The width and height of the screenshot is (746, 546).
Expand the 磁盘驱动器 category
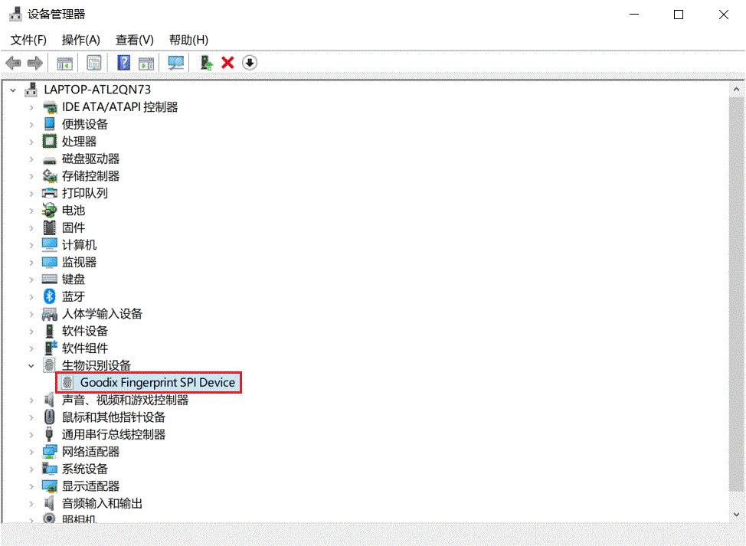[x=31, y=159]
